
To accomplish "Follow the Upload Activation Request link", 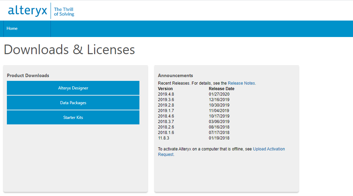I will 269,149.
